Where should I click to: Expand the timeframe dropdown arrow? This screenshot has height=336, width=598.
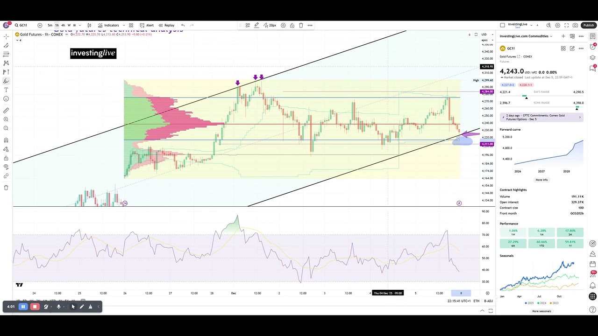(79, 25)
